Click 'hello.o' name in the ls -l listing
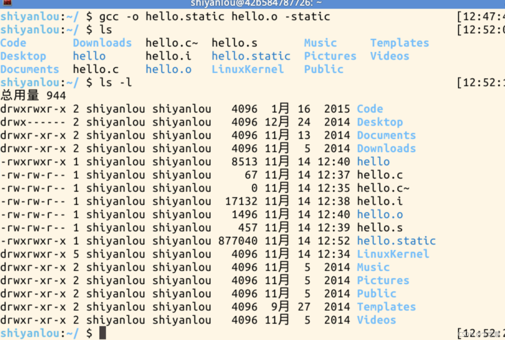The width and height of the screenshot is (505, 340). pos(380,214)
